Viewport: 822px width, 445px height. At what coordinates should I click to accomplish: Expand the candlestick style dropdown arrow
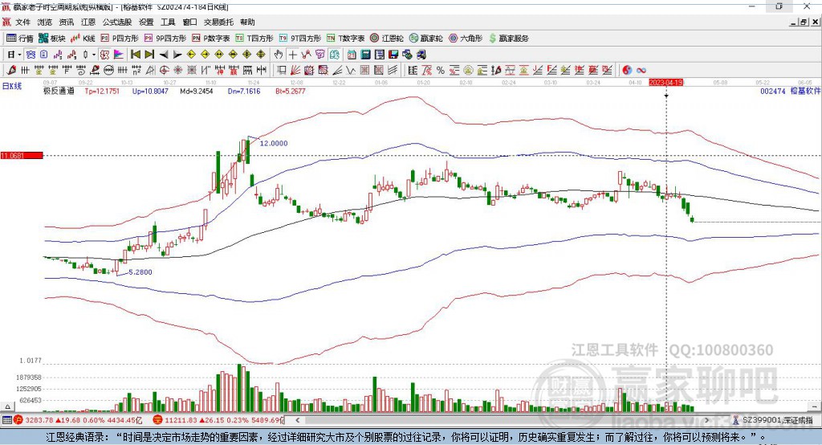pos(93,55)
